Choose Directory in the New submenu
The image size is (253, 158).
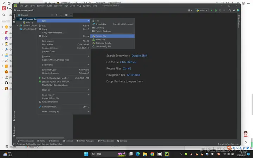pyautogui.click(x=112, y=28)
